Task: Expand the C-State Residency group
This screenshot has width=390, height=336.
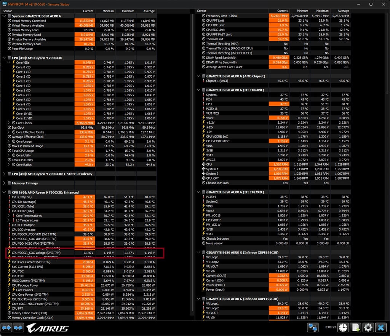Action: 4,174
